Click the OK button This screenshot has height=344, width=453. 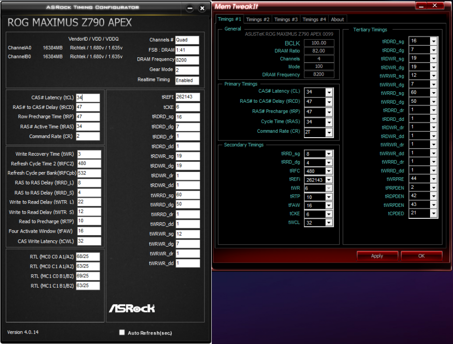click(x=421, y=256)
